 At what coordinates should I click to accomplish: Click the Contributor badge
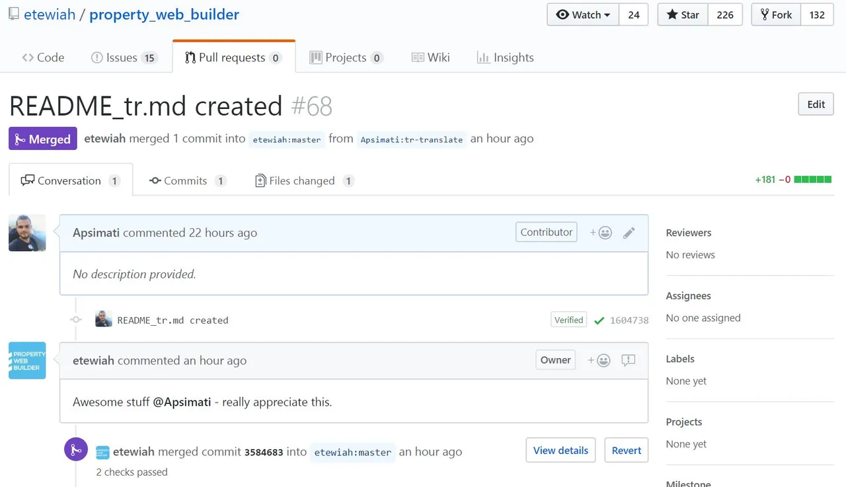pyautogui.click(x=546, y=232)
